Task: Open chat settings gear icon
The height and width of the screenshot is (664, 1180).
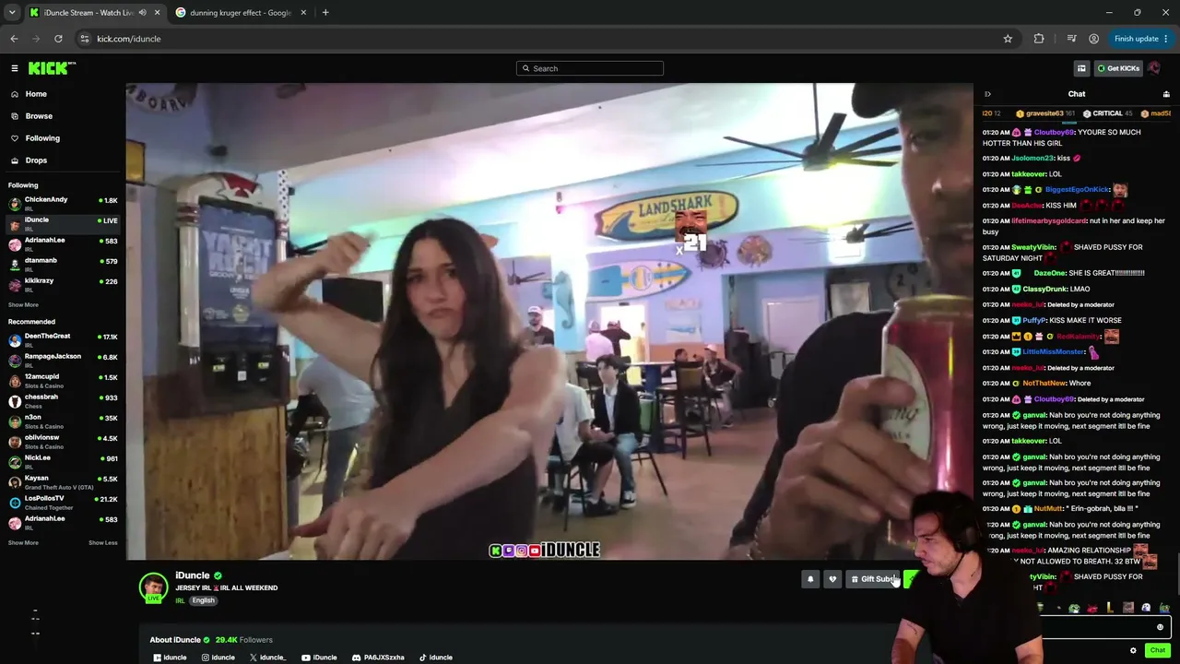Action: (1133, 650)
